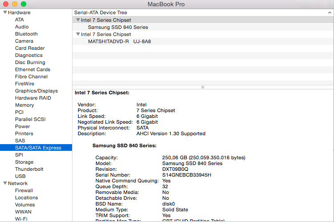This screenshot has width=334, height=222.
Task: Show Graphics/Displays information
Action: 36,91
